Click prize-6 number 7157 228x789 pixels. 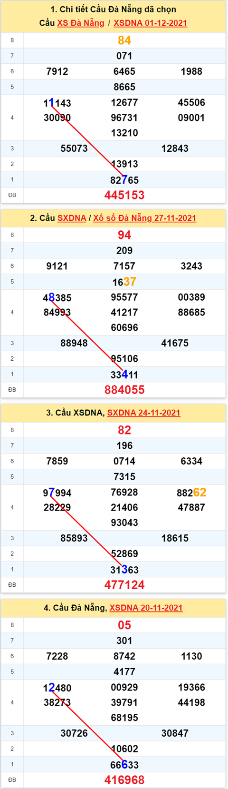[x=124, y=266]
